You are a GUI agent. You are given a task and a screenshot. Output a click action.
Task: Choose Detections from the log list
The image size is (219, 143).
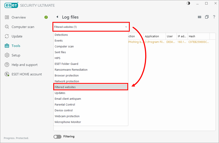pos(61,35)
